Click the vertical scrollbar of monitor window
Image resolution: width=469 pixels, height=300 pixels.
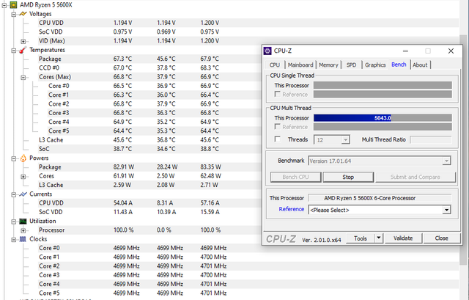pyautogui.click(x=464, y=150)
